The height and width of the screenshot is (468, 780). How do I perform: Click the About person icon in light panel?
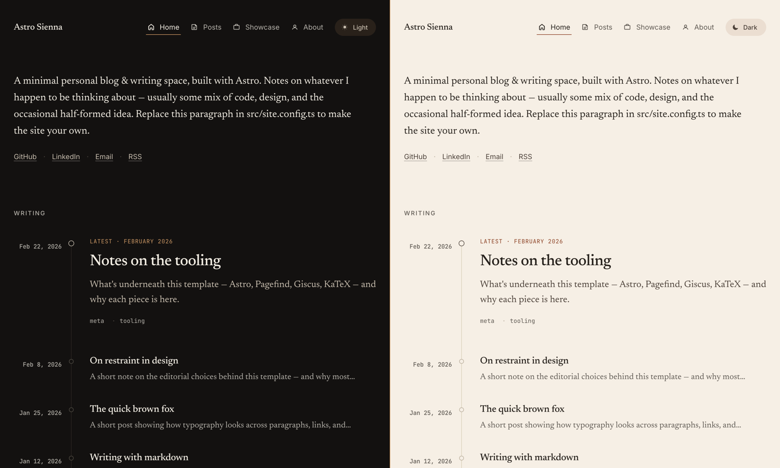click(x=685, y=27)
